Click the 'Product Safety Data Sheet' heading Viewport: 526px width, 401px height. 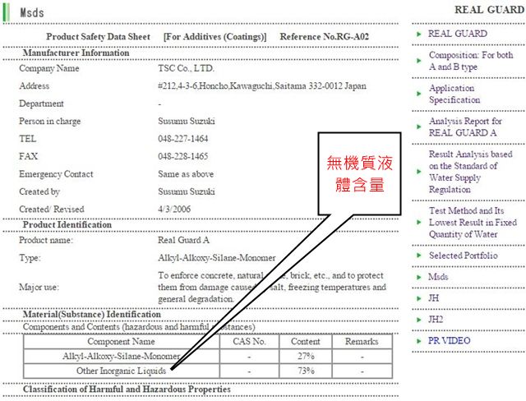coord(99,36)
